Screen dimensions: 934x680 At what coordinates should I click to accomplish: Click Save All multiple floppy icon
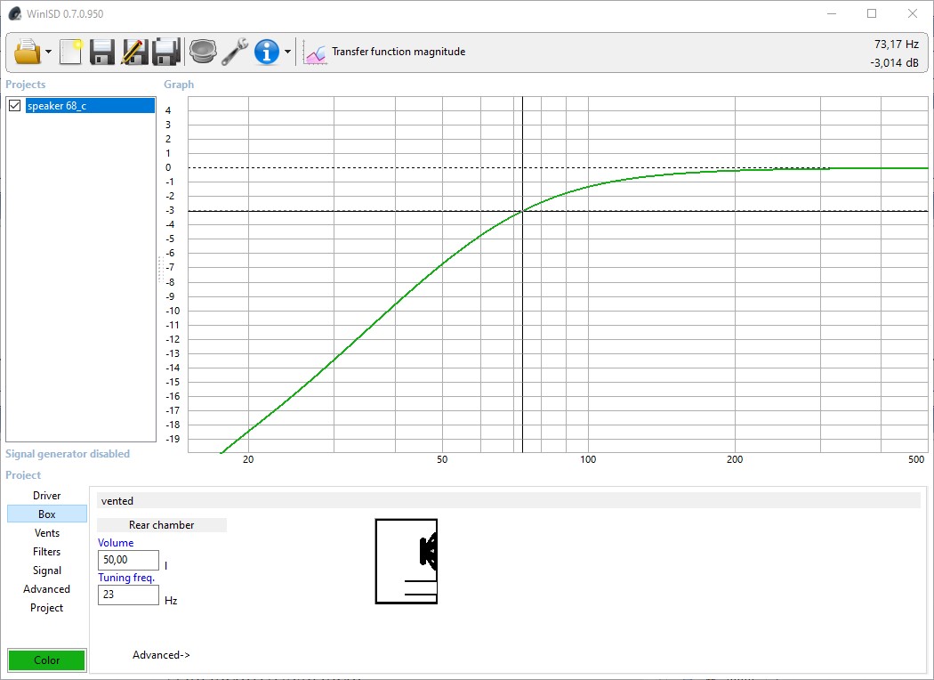[166, 52]
